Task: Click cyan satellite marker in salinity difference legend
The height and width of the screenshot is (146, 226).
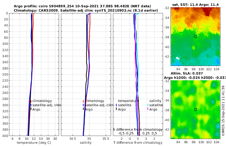Action: click(x=148, y=105)
